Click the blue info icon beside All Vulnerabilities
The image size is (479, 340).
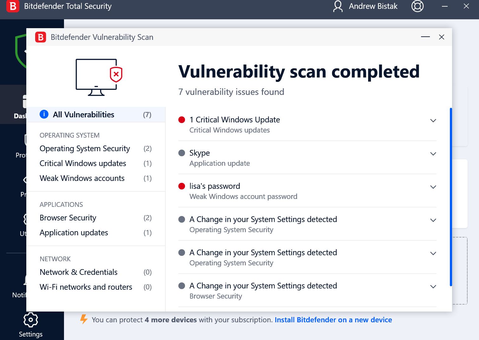[x=44, y=114]
